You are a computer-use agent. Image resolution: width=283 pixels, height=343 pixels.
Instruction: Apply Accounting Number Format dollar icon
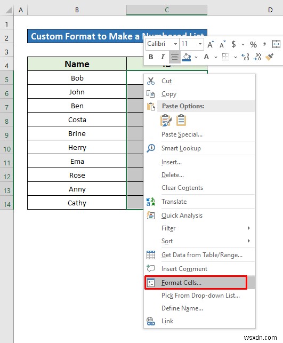(x=233, y=44)
